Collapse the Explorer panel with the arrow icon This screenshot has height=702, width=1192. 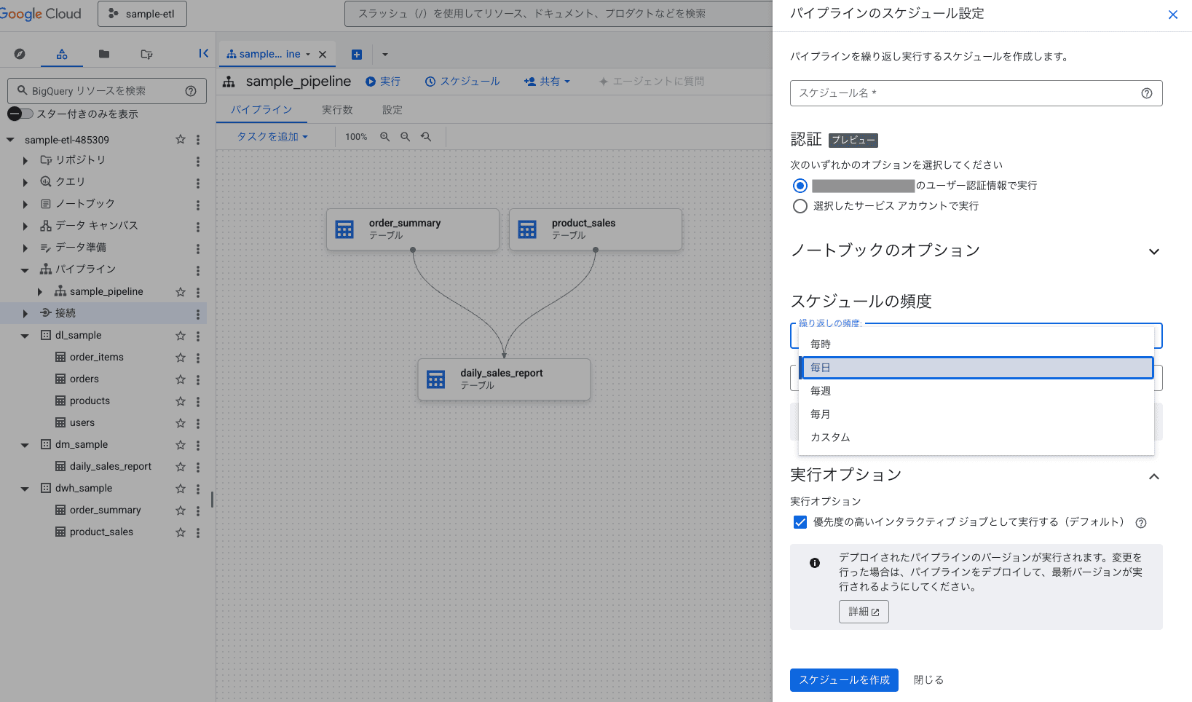(x=203, y=53)
